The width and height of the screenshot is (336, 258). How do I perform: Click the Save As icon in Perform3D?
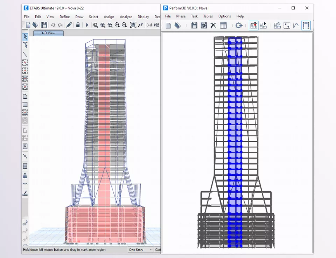click(x=204, y=26)
